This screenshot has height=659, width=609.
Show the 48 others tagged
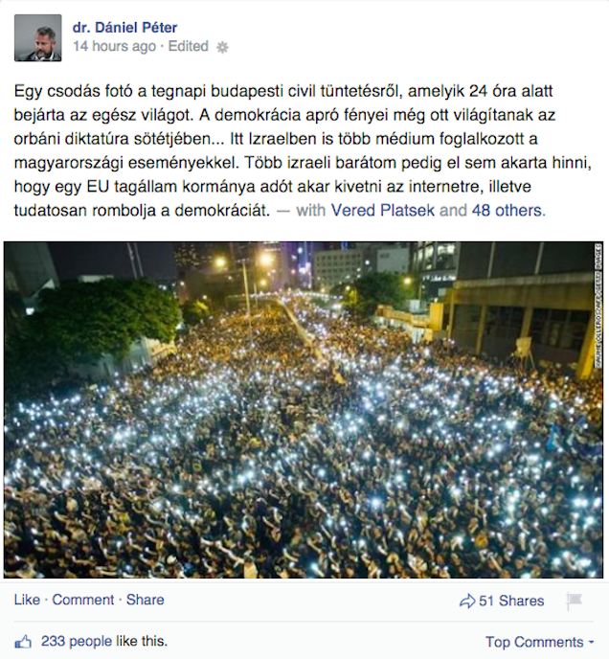(508, 210)
